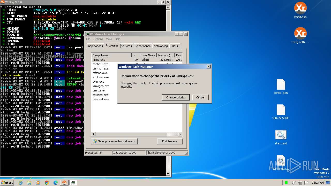Open xmrig-notls desktop icon

point(300,36)
